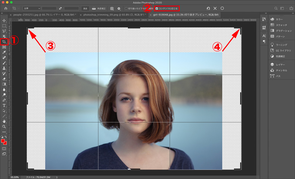Click the search magnifier icon
The height and width of the screenshot is (179, 295).
[x=276, y=8]
